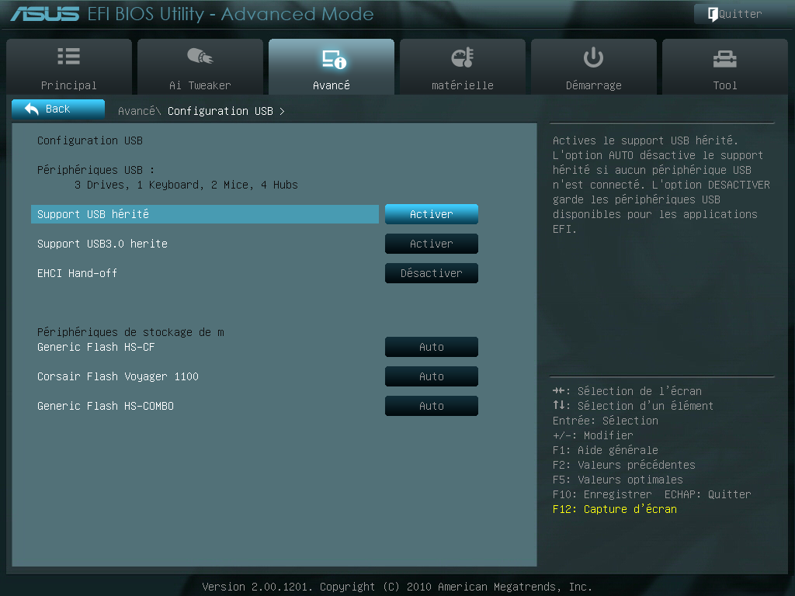Click the Back button

coord(58,109)
